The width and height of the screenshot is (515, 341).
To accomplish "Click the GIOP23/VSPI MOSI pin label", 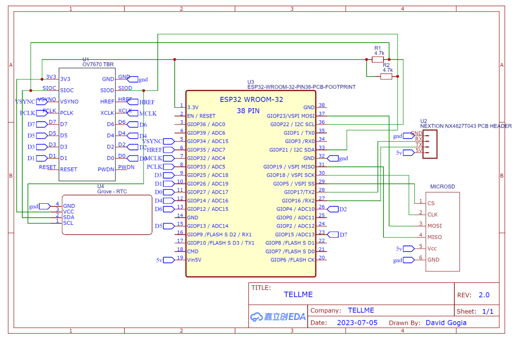I will (291, 116).
